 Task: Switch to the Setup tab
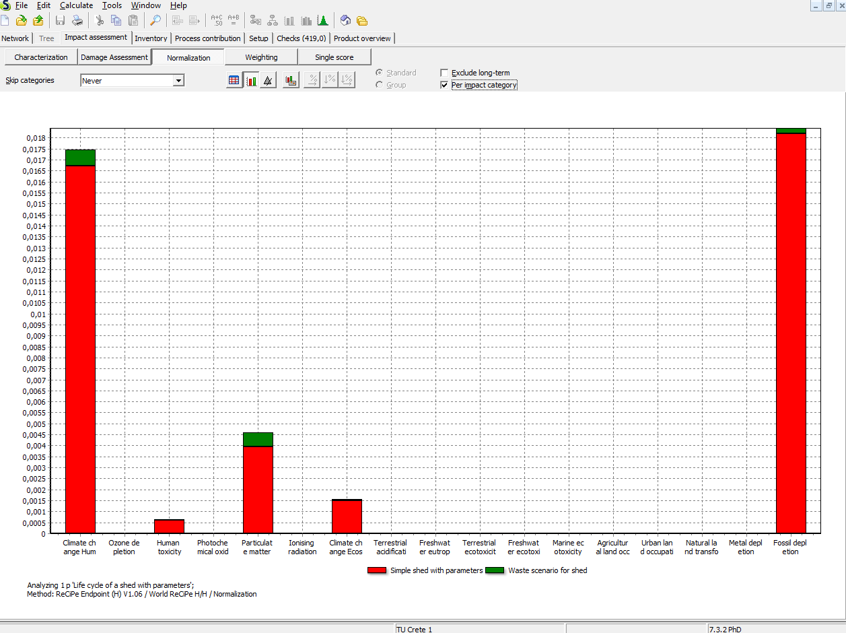258,38
